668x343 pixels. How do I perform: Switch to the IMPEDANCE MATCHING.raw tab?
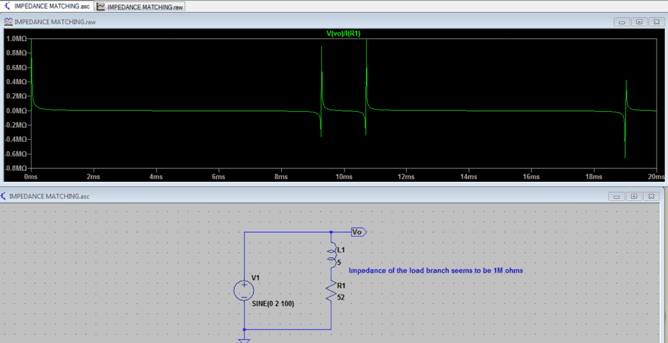point(139,6)
